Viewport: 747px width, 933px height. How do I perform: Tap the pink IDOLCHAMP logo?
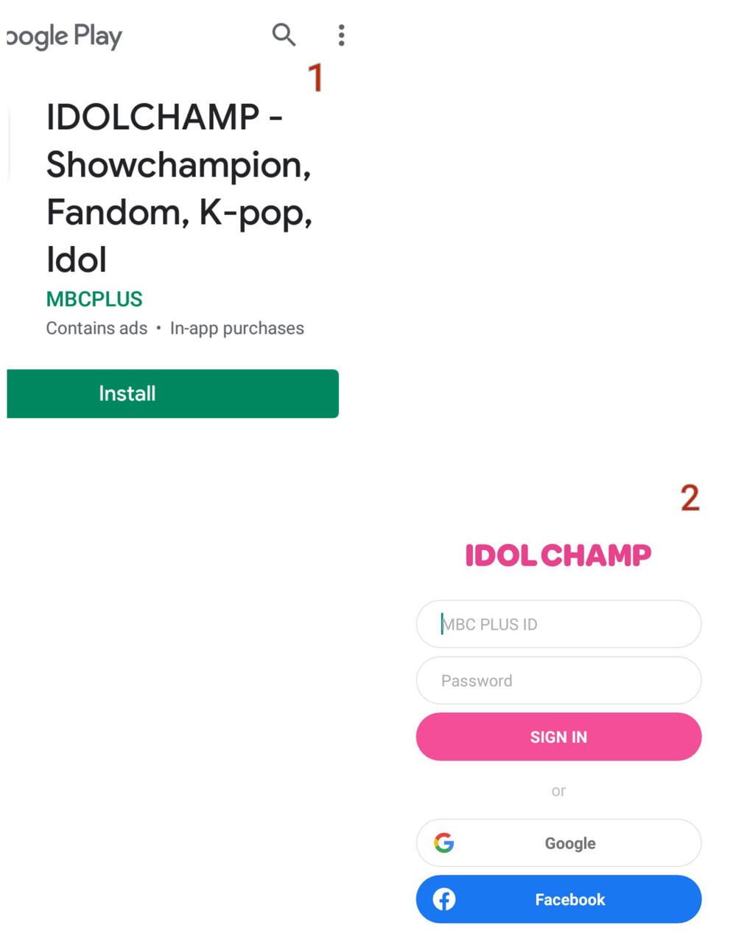pyautogui.click(x=558, y=555)
